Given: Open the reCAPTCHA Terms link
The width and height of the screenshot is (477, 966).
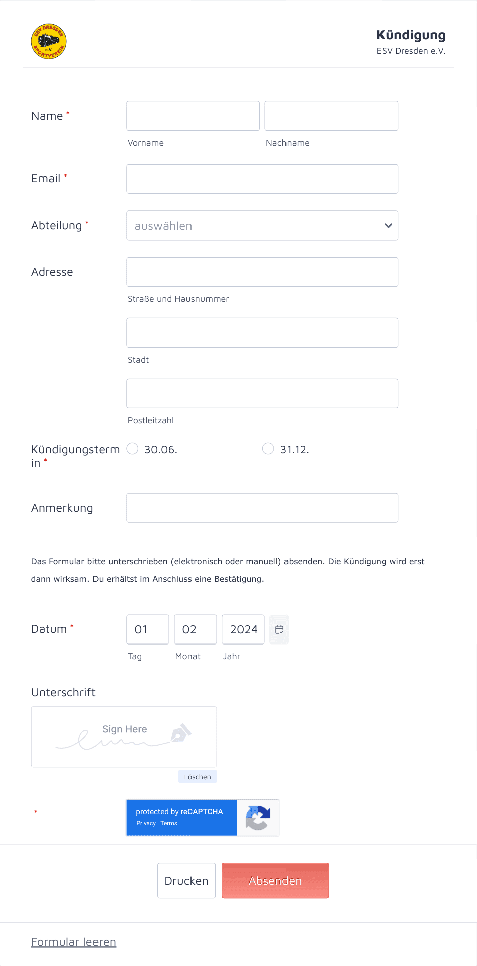Looking at the screenshot, I should (169, 823).
